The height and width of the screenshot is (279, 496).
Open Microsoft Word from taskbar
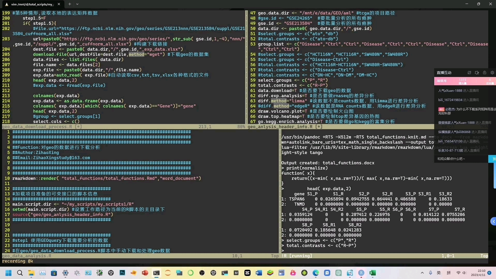(259, 273)
